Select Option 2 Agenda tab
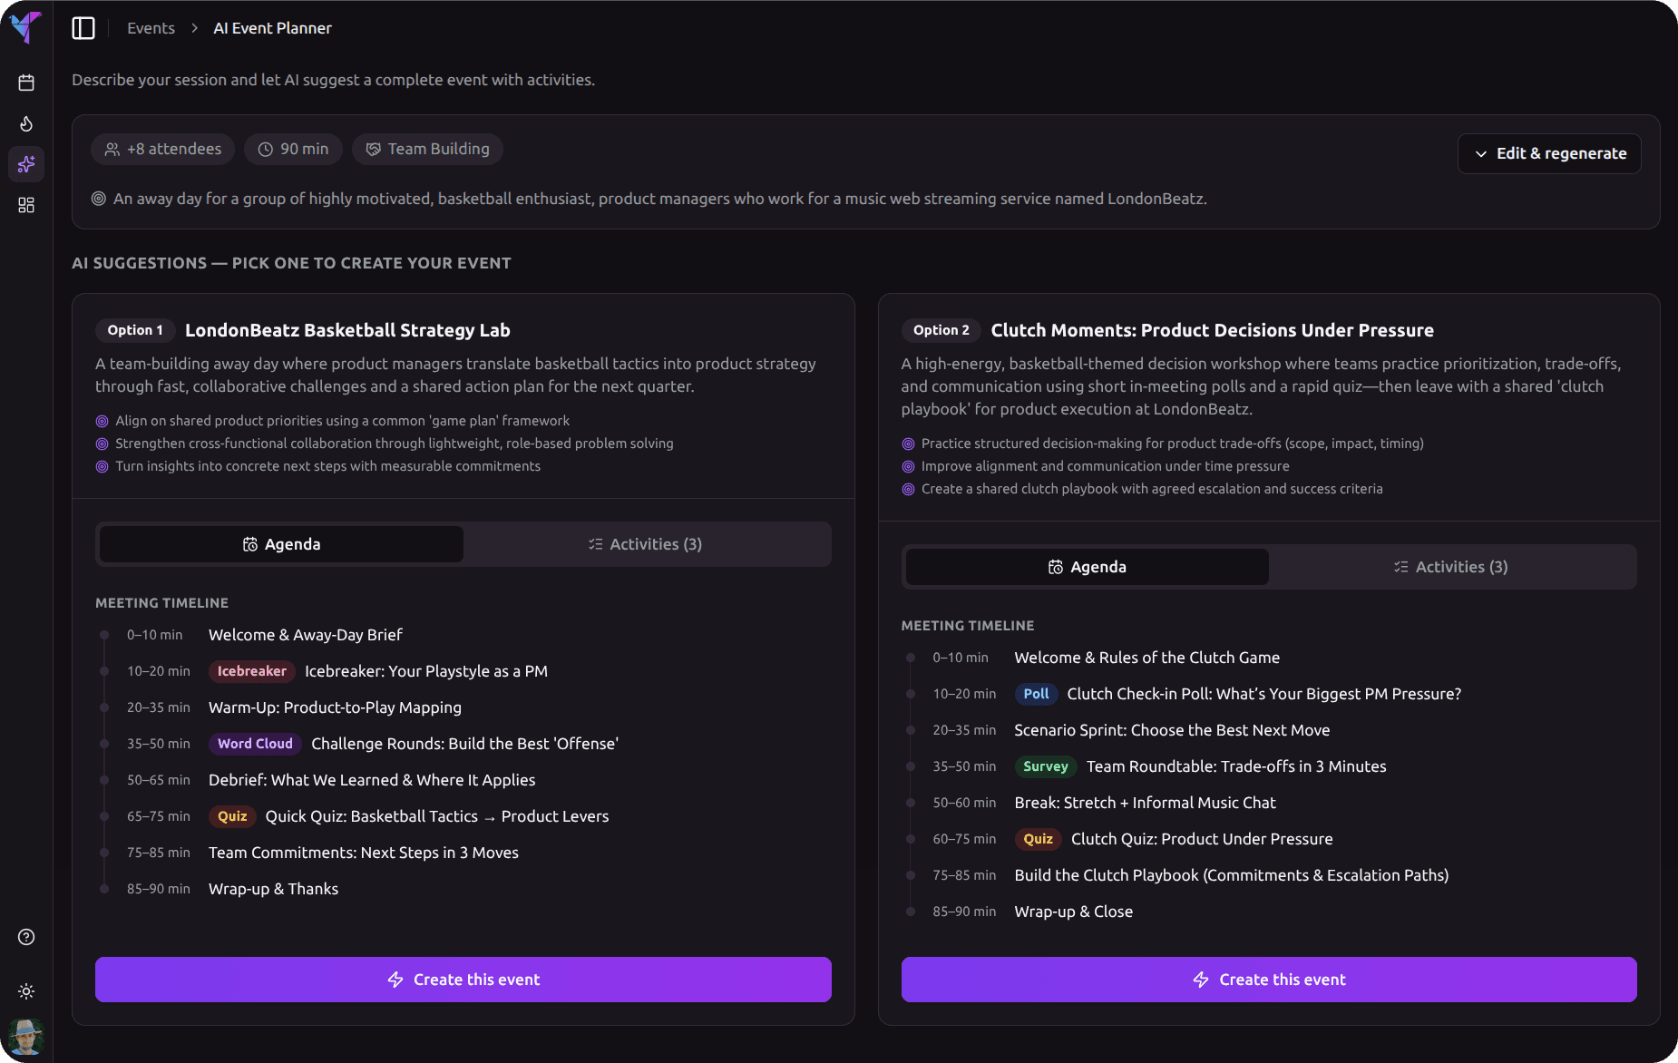 [x=1087, y=567]
